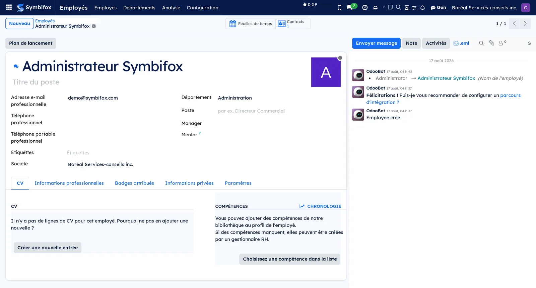This screenshot has width=536, height=288.
Task: Click the chatter search magnifier icon
Action: tap(481, 43)
